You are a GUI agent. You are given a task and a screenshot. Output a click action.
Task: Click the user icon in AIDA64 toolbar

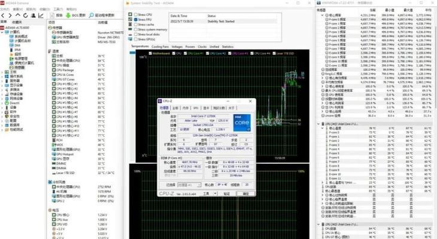[x=33, y=16]
